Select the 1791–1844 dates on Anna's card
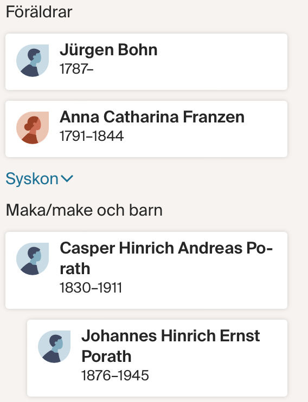 (92, 136)
